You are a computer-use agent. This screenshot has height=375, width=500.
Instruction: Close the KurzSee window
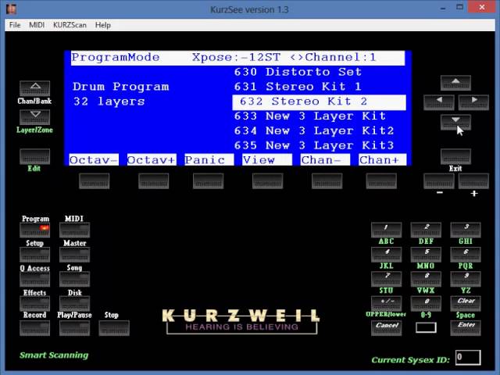pyautogui.click(x=482, y=7)
